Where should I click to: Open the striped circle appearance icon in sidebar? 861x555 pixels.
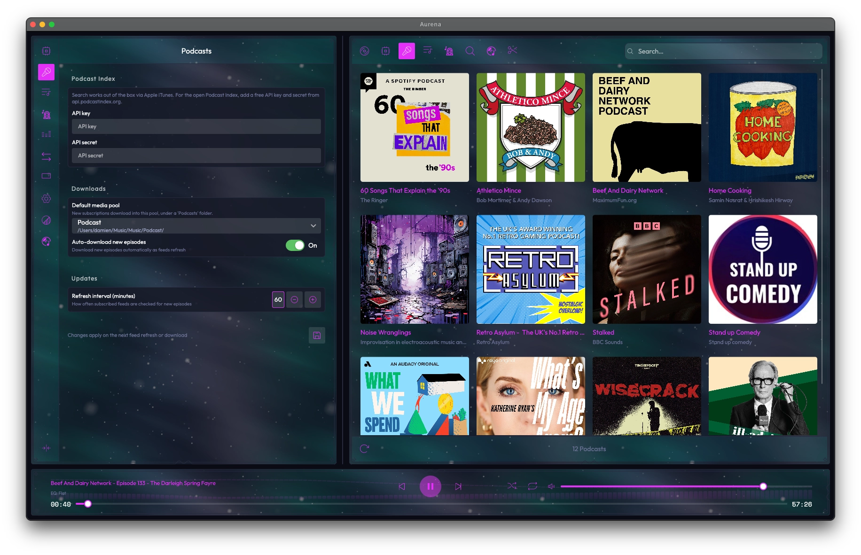[x=46, y=220]
